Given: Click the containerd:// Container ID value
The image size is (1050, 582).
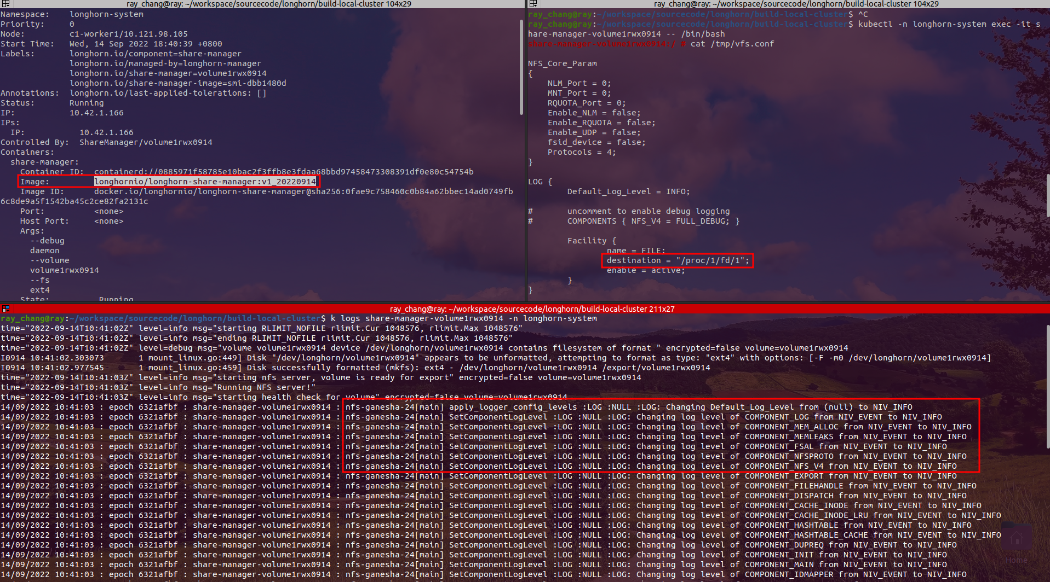Looking at the screenshot, I should tap(284, 172).
